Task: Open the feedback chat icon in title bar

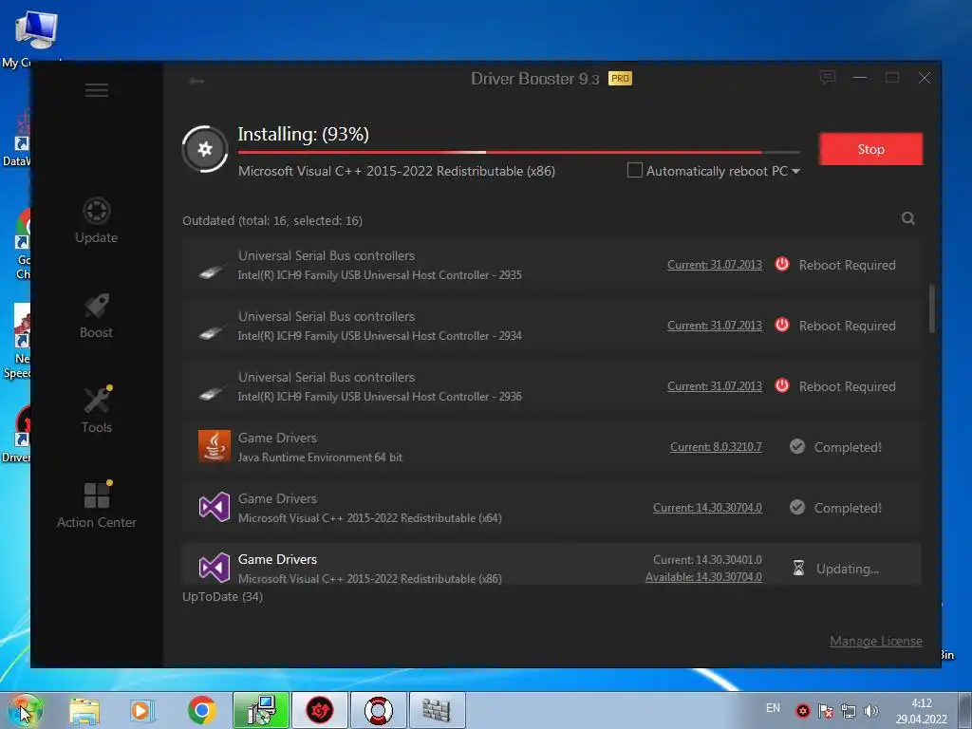Action: coord(828,78)
